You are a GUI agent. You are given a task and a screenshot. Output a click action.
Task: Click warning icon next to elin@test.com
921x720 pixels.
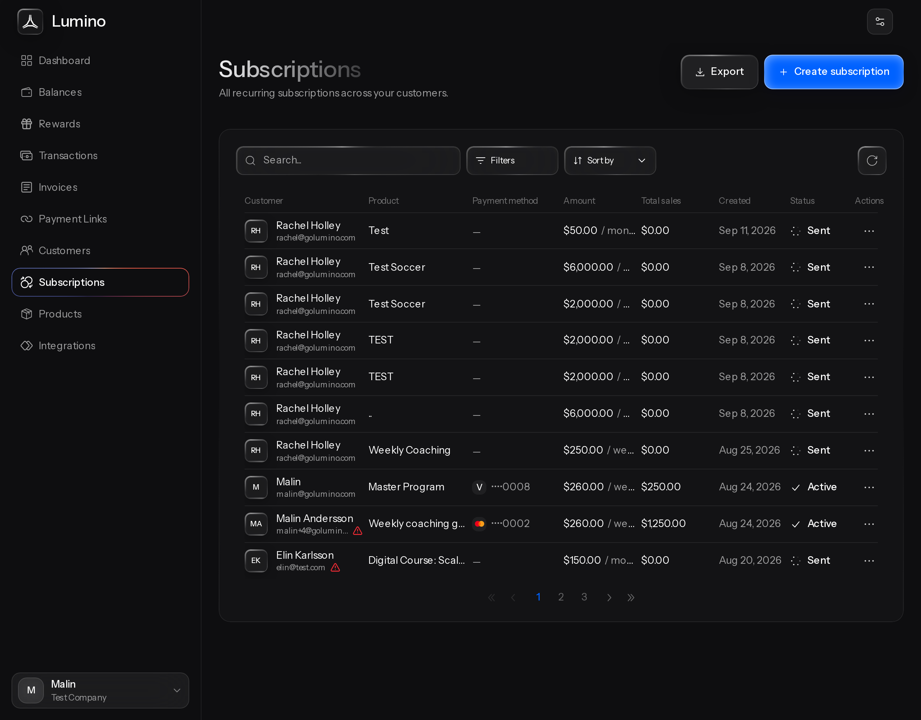coord(335,568)
